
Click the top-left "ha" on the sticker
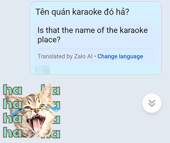[x=12, y=89]
